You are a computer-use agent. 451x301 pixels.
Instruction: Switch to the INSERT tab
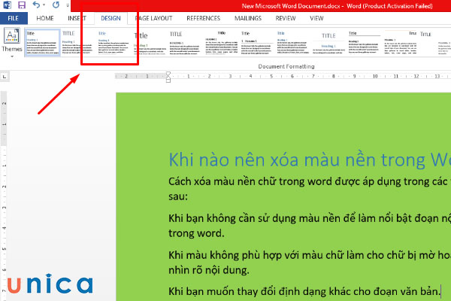(77, 18)
